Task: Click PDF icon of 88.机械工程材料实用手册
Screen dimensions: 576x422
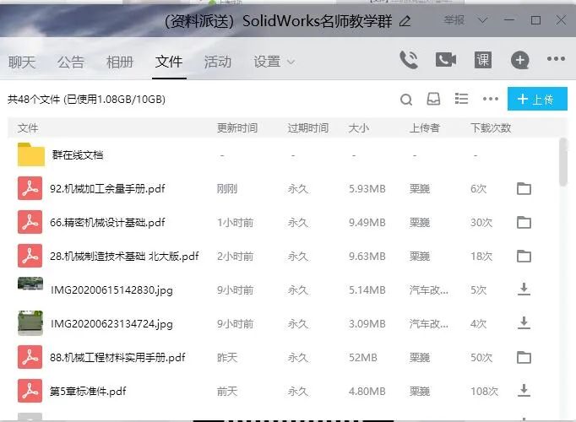Action: [30, 357]
